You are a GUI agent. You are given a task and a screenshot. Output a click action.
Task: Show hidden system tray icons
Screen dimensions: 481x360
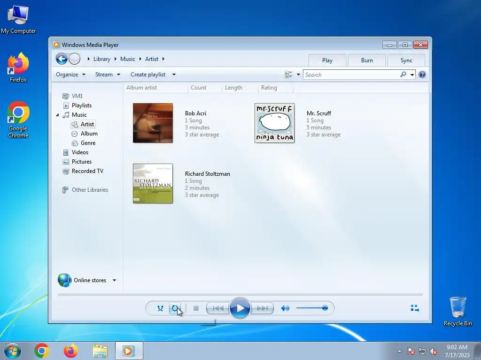pyautogui.click(x=399, y=351)
